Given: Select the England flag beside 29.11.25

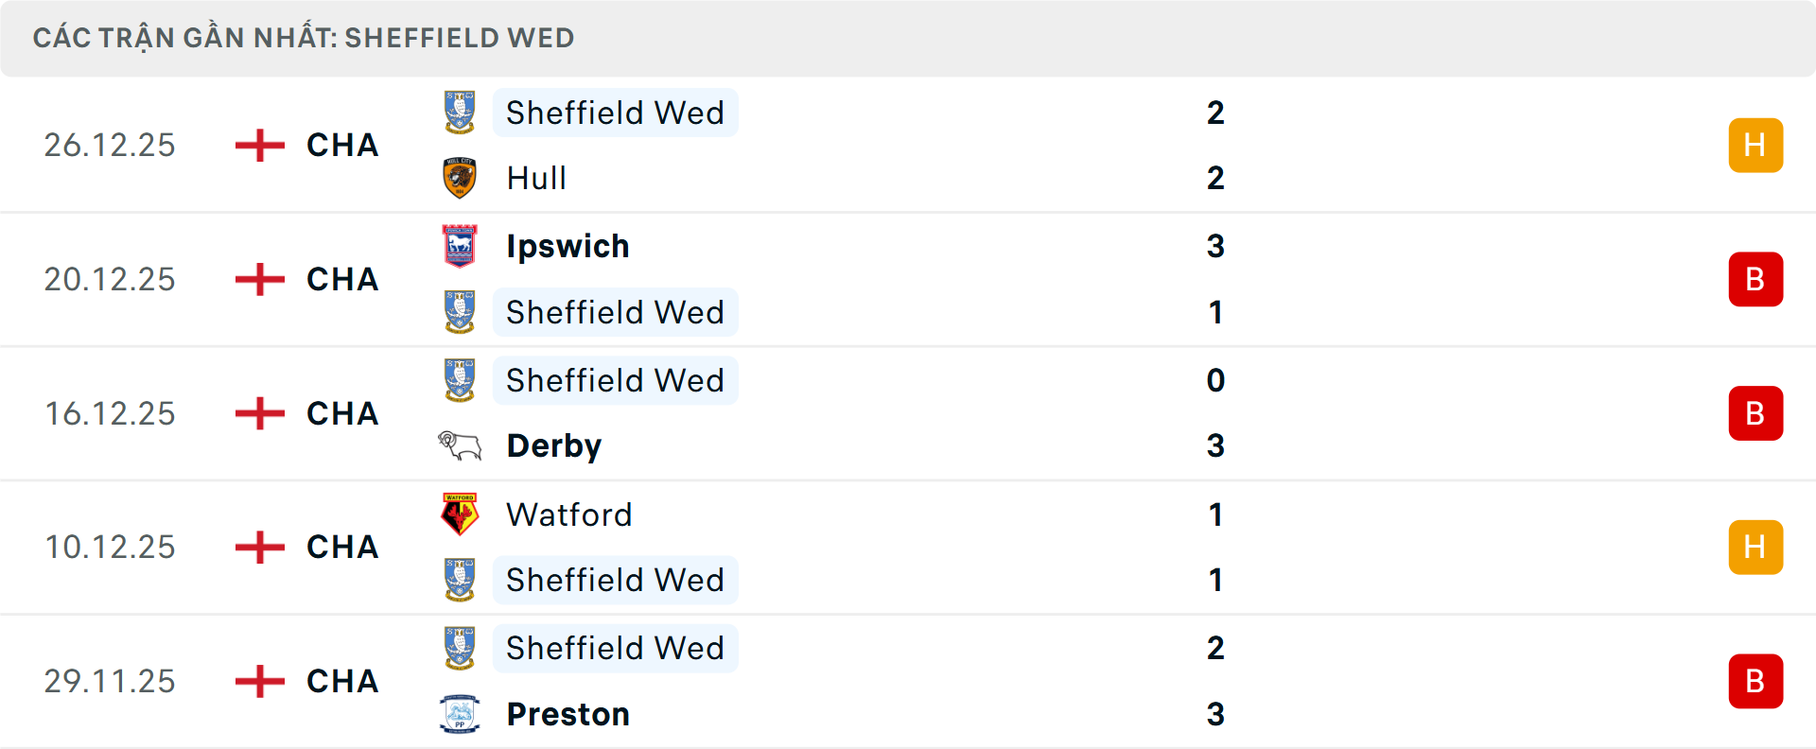Looking at the screenshot, I should 258,681.
